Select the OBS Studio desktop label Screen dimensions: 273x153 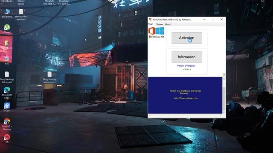(7, 1)
